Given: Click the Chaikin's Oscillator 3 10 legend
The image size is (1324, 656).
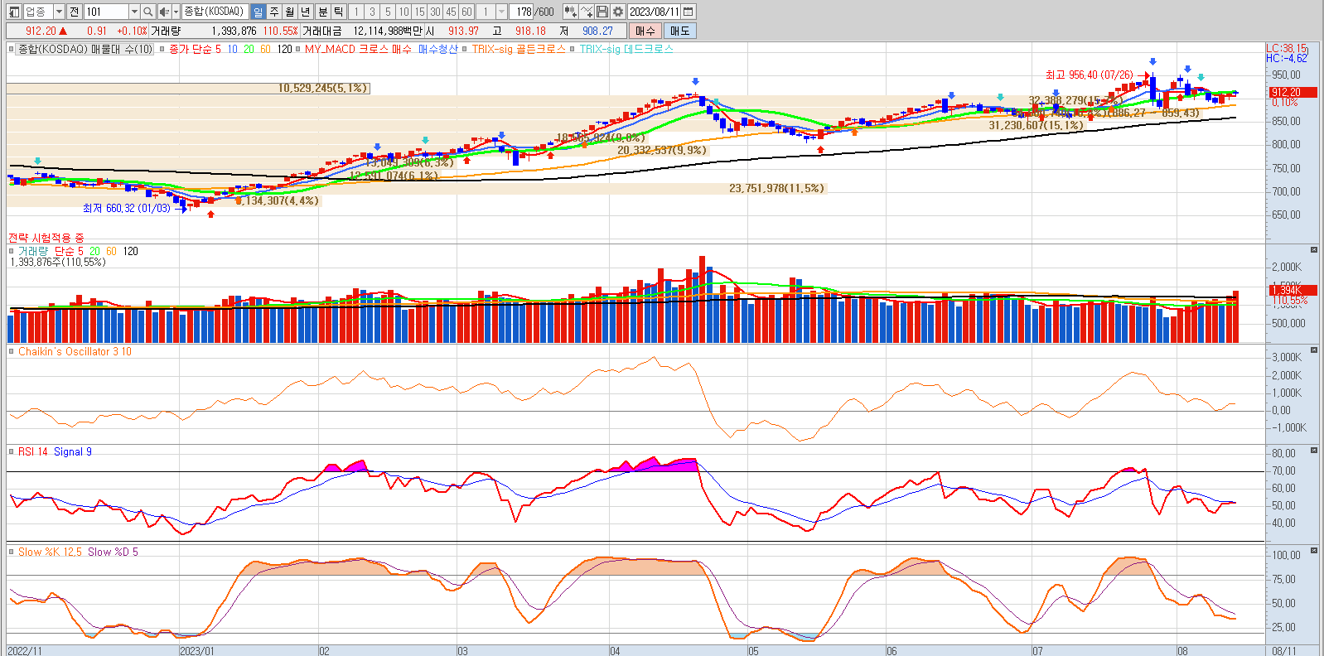Looking at the screenshot, I should (75, 351).
